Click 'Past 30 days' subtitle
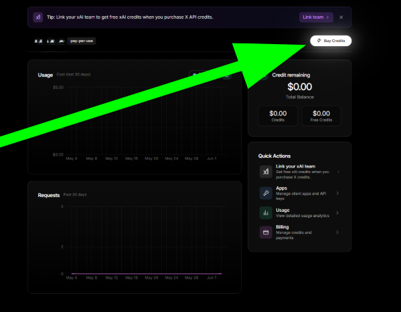This screenshot has height=312, width=401. click(75, 194)
